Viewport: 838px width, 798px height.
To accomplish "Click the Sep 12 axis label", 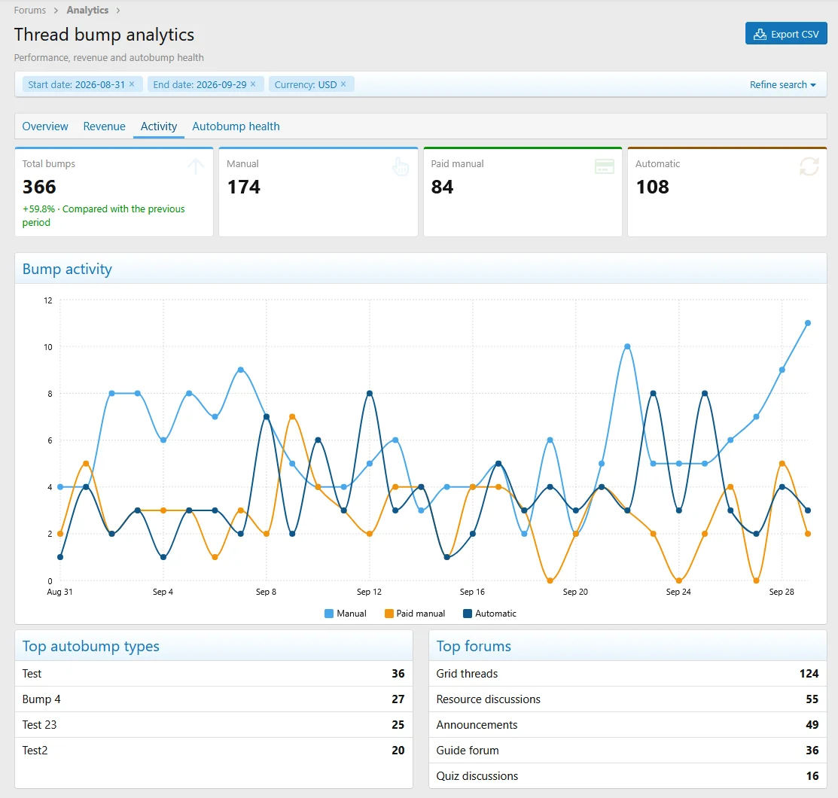I will click(x=369, y=592).
